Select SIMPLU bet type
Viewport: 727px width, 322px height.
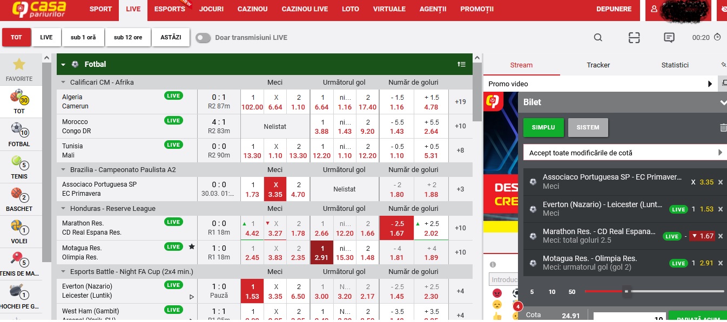click(x=543, y=127)
